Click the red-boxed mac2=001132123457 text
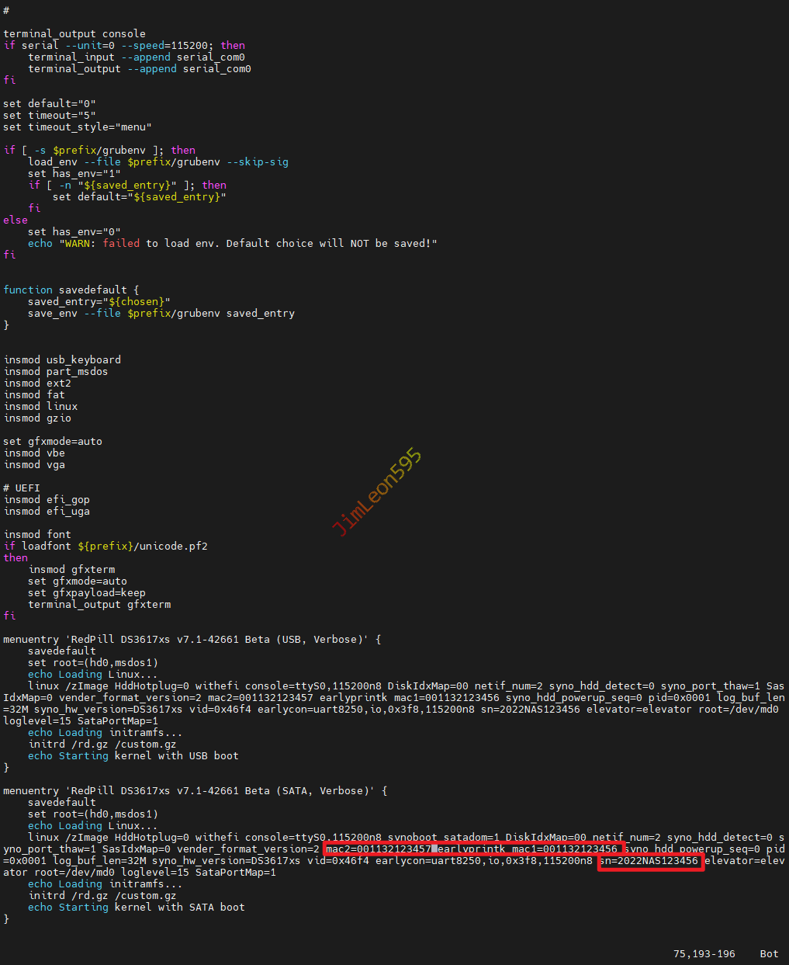This screenshot has width=789, height=965. pos(379,849)
